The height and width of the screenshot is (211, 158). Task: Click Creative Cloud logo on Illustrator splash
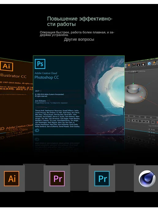tap(2, 129)
